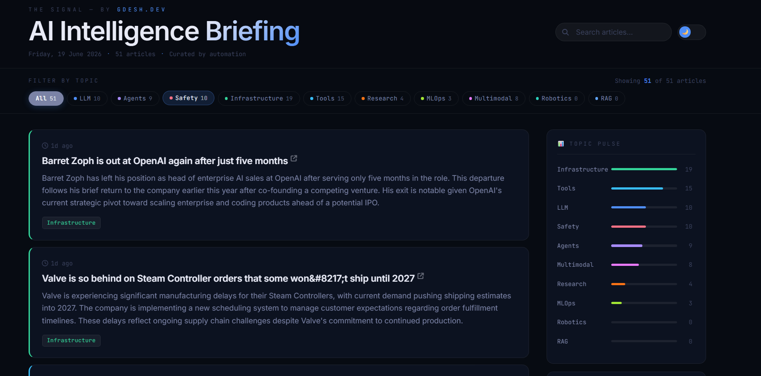The width and height of the screenshot is (761, 376).
Task: Filter by the Research 4 chip
Action: 382,98
